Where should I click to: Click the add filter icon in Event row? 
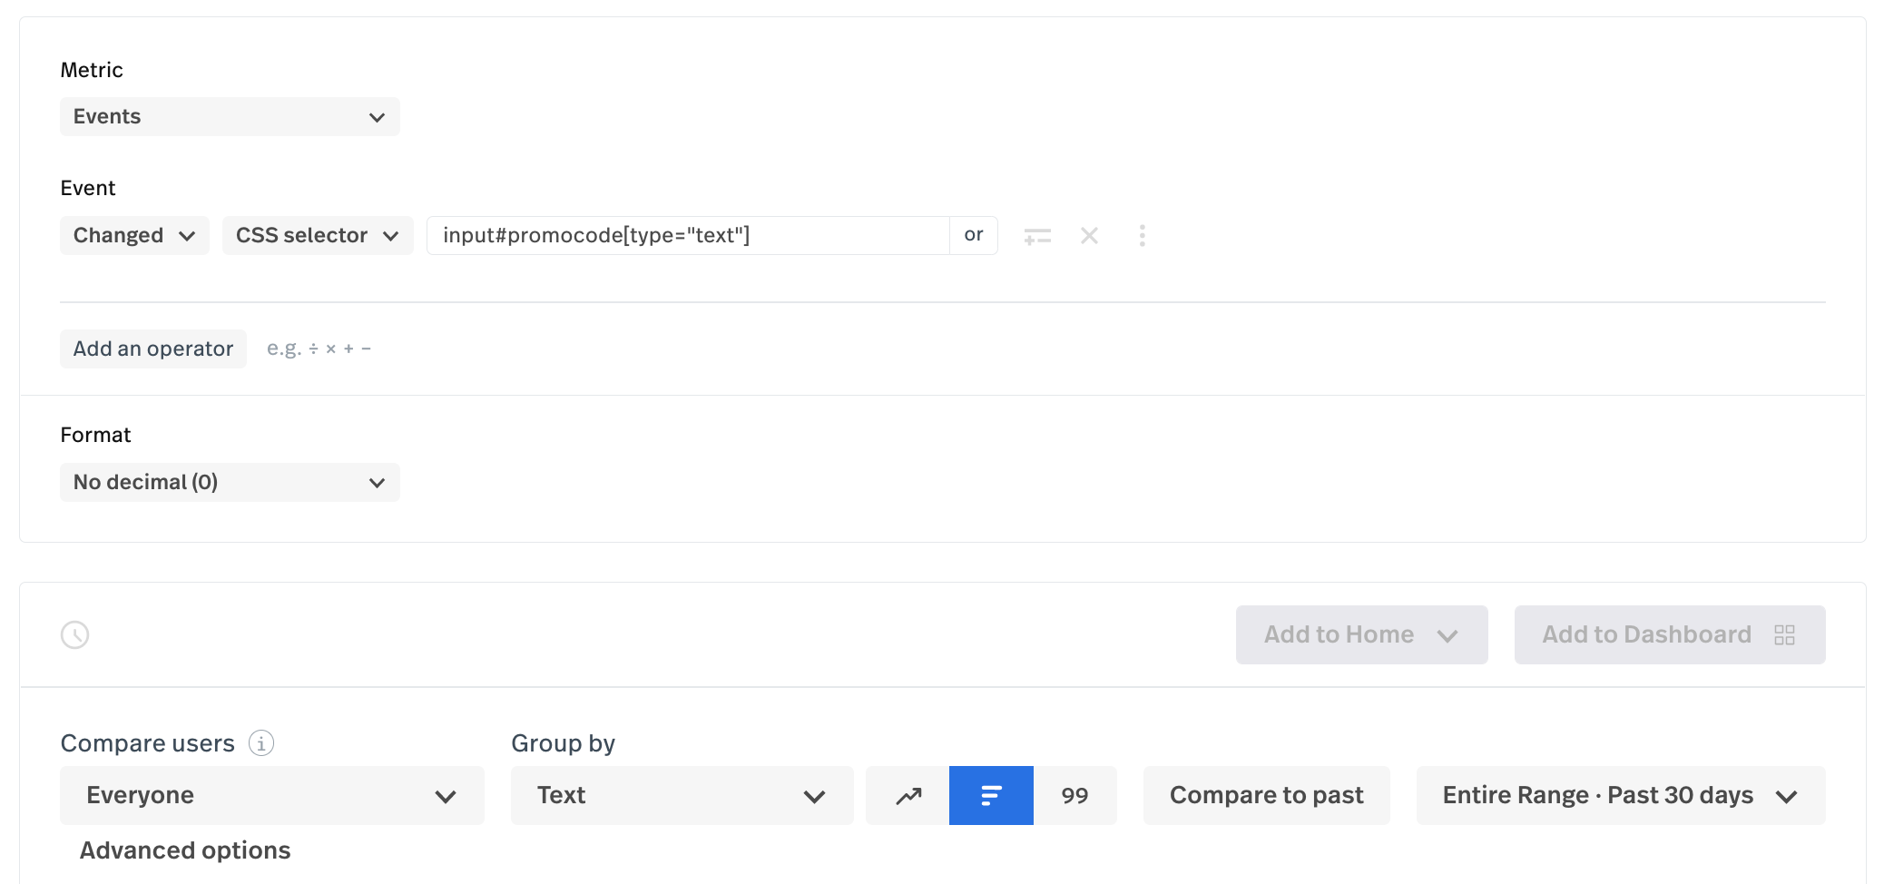pyautogui.click(x=1036, y=236)
